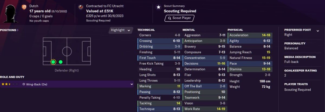Image resolution: width=325 pixels, height=112 pixels.
Task: Click the Acceleration attribute row
Action: coord(250,35)
